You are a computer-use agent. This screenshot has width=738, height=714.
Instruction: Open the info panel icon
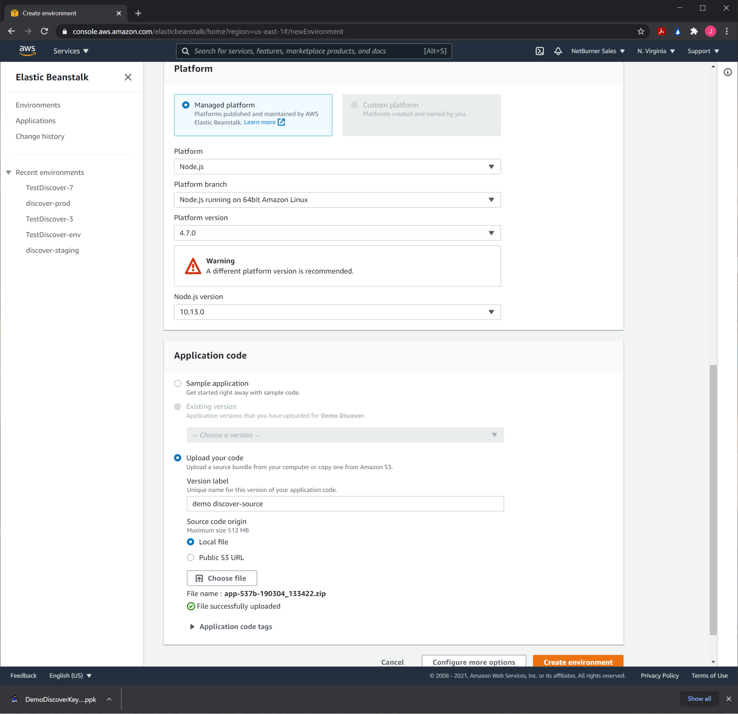coord(727,72)
